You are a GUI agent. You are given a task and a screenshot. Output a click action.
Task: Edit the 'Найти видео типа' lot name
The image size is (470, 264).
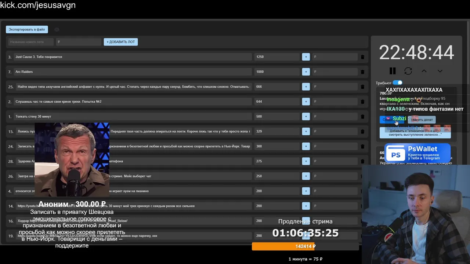[134, 87]
